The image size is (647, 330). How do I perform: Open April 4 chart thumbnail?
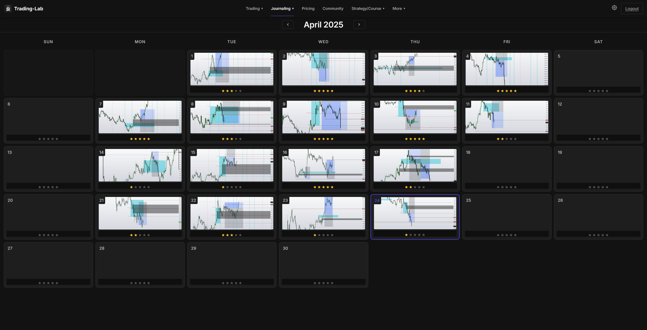click(507, 69)
